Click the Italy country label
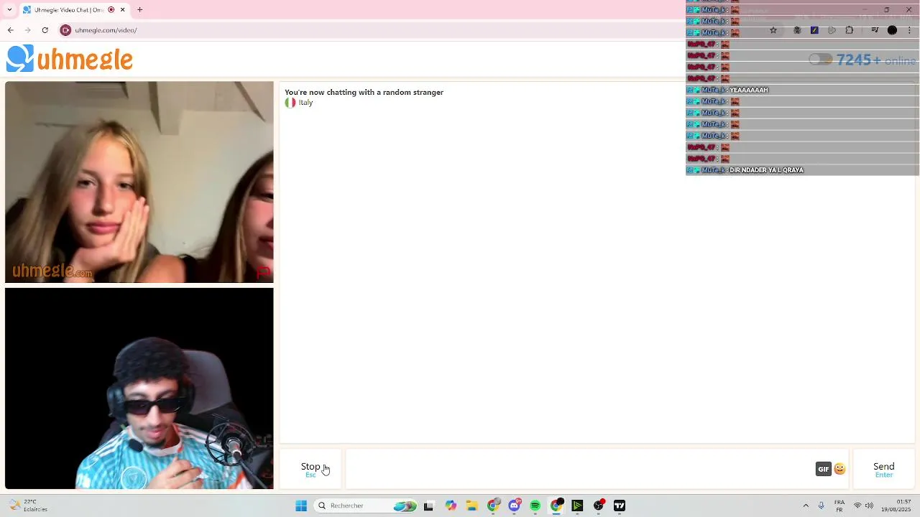 tap(305, 103)
